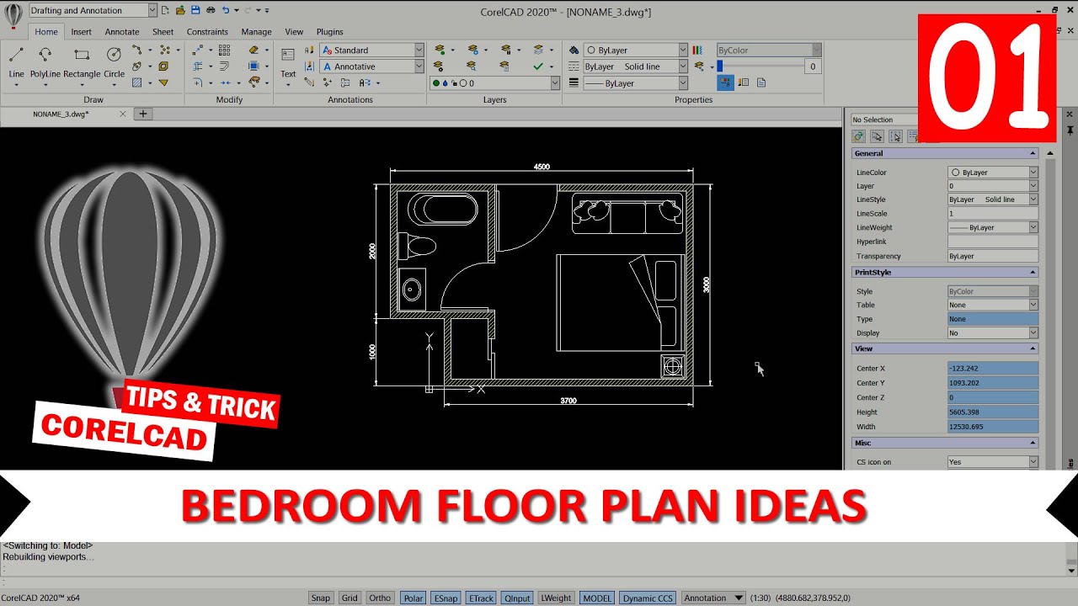
Task: Open the Manage ribbon tab
Action: tap(256, 32)
